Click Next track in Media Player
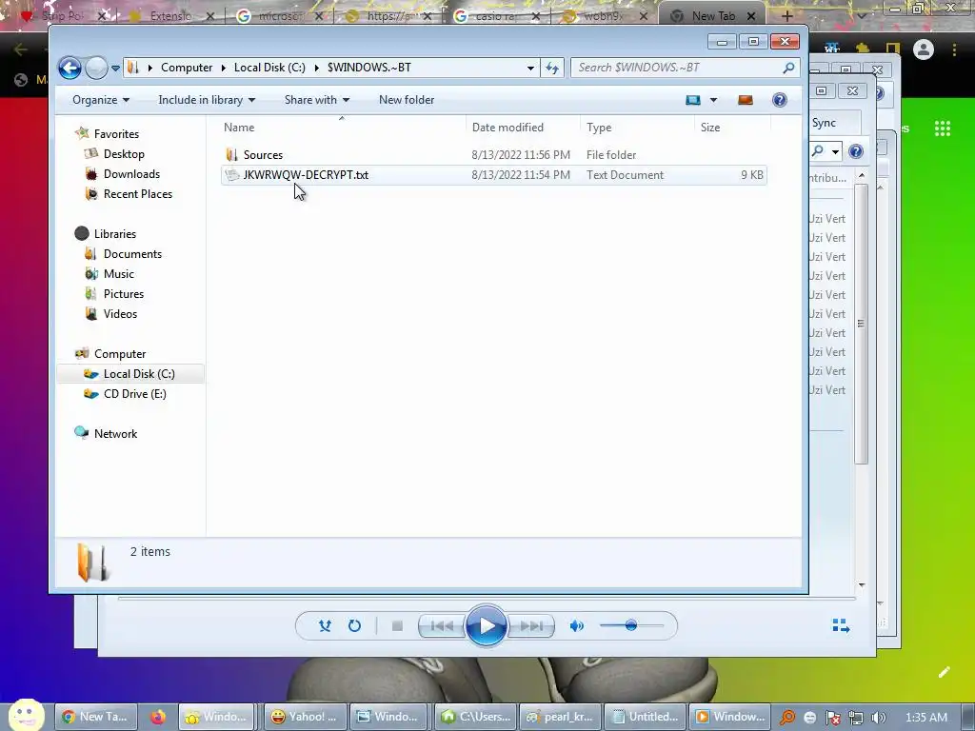This screenshot has width=975, height=731. tap(530, 626)
